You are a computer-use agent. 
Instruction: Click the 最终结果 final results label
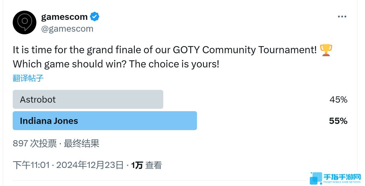click(x=82, y=143)
